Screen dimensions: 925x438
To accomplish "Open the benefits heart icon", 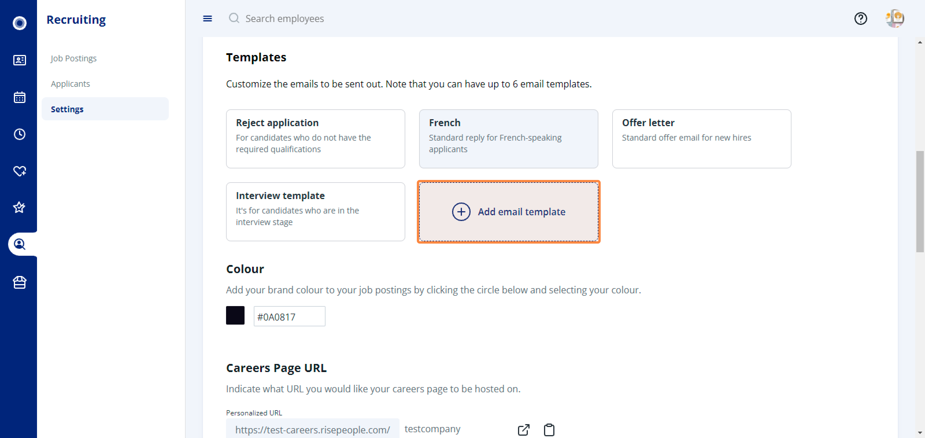I will [x=19, y=171].
